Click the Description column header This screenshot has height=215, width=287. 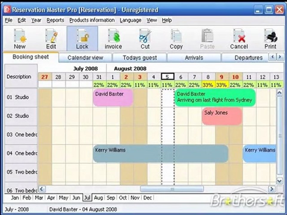(x=21, y=76)
